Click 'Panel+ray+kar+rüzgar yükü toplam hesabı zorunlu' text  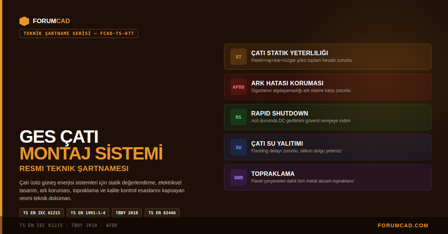click(301, 60)
